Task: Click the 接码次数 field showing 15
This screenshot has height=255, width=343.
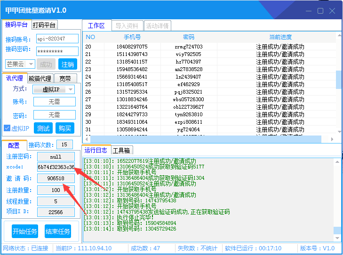Action: click(64, 144)
